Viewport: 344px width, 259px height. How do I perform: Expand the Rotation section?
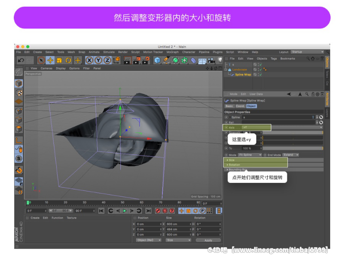coord(273,165)
